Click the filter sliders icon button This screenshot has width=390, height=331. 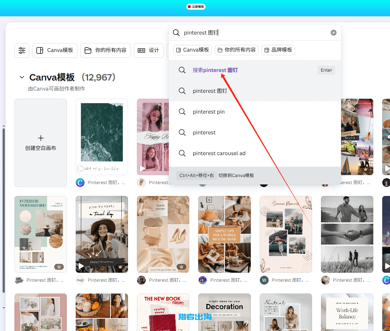tap(22, 50)
